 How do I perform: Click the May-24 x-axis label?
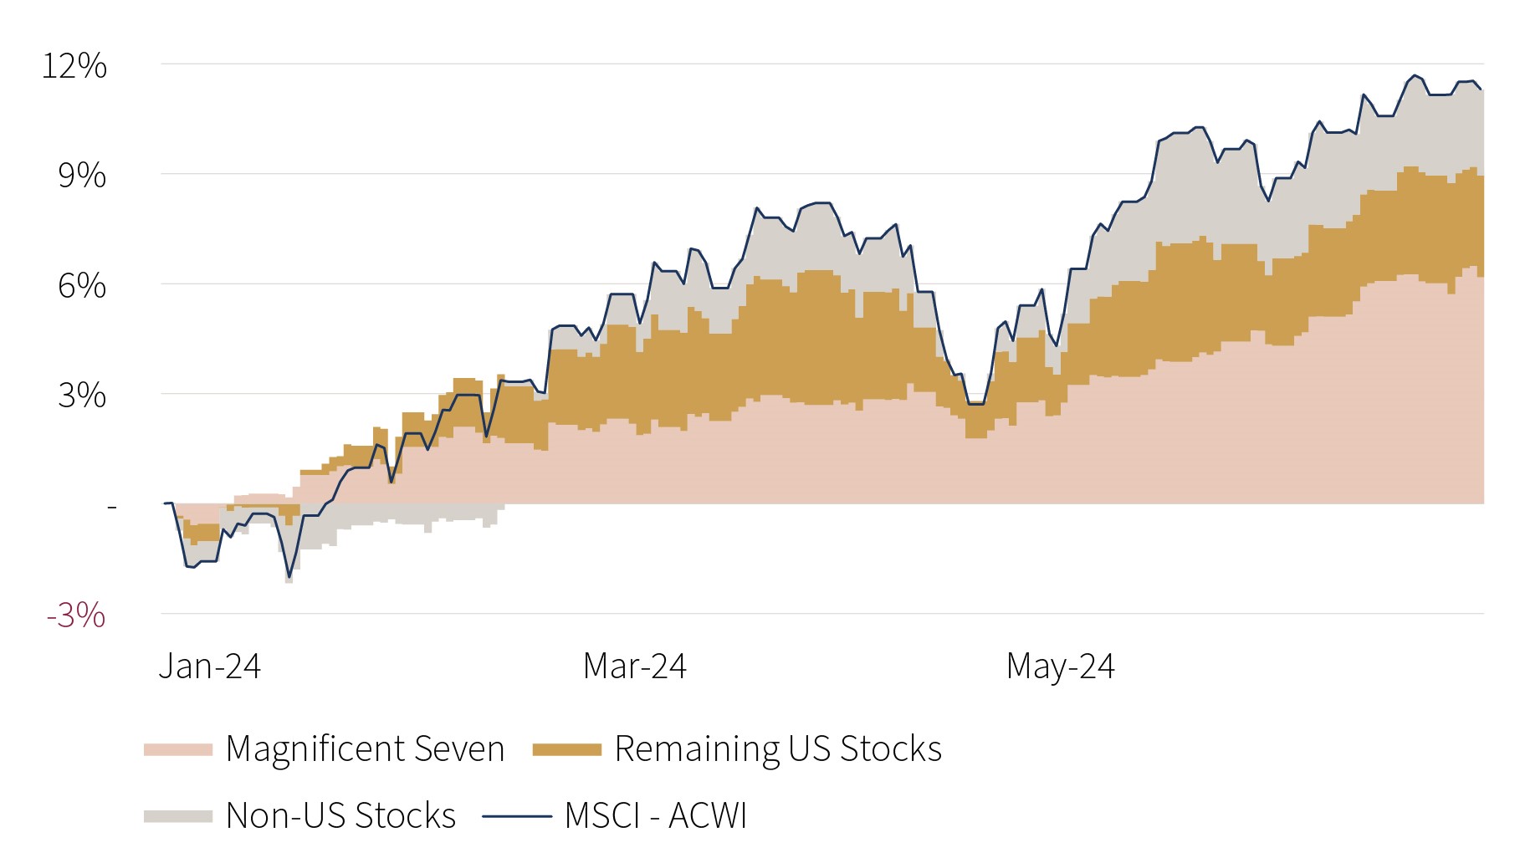[1061, 667]
